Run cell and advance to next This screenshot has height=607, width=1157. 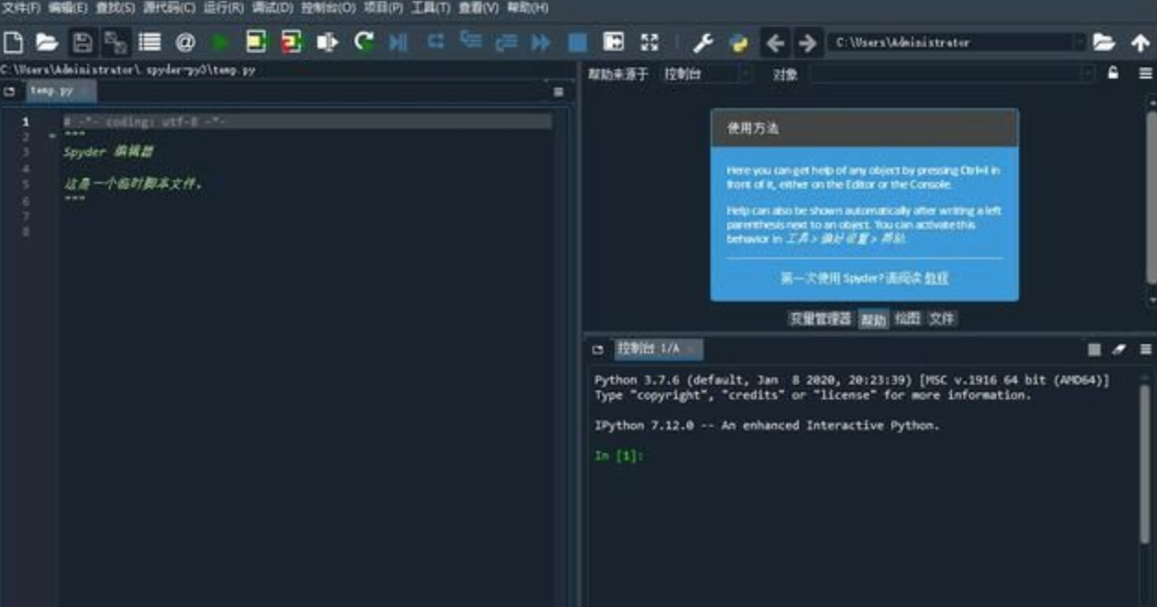292,42
